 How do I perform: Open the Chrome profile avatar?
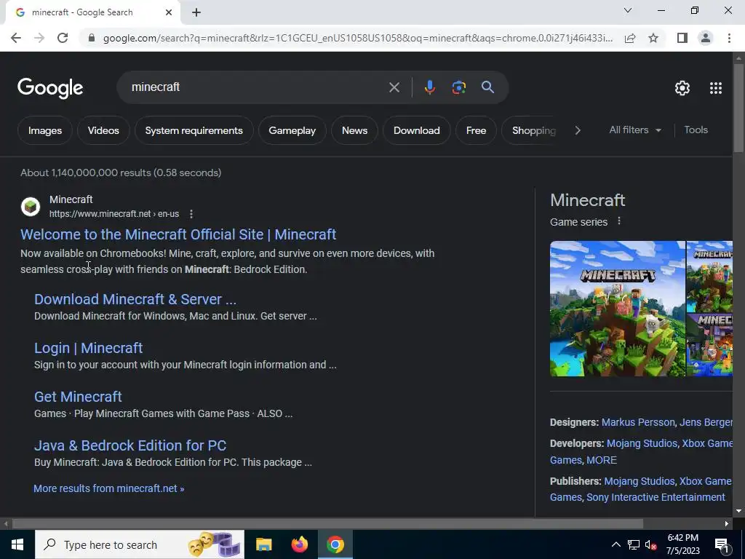point(706,38)
